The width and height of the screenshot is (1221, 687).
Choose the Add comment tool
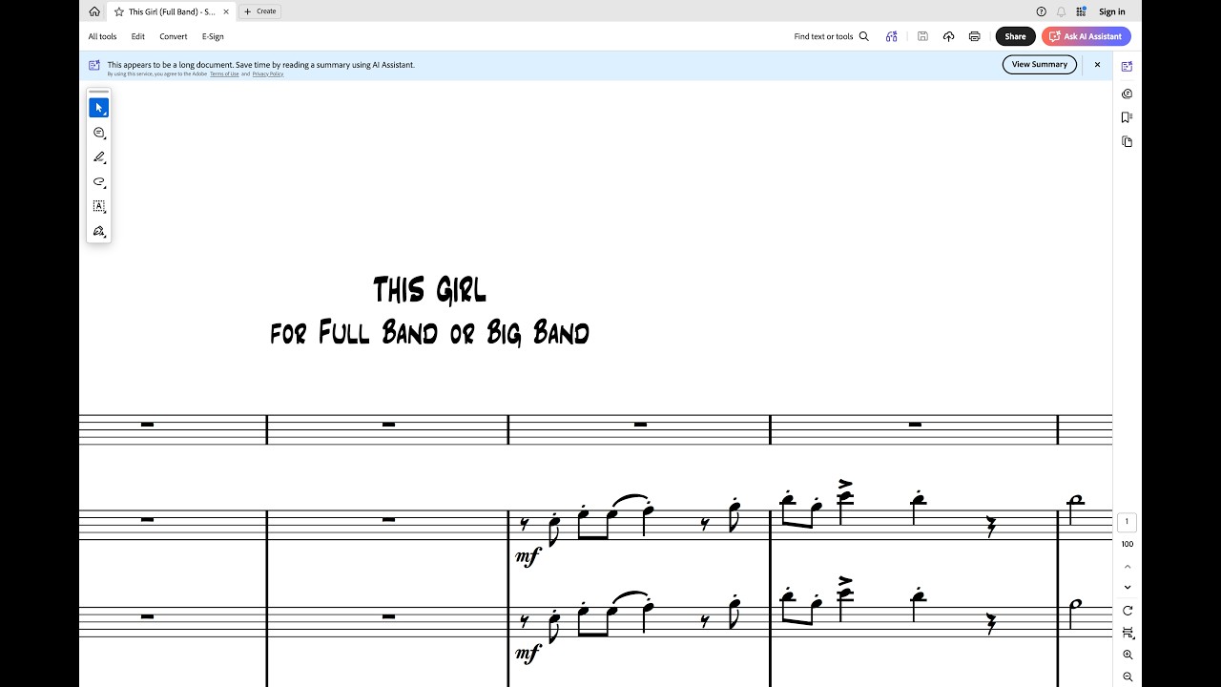coord(99,133)
